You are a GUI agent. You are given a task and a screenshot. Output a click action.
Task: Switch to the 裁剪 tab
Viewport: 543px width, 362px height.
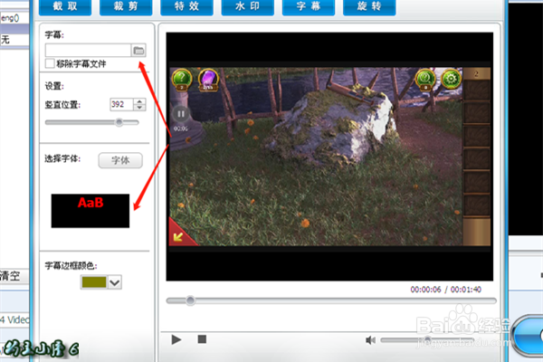pos(126,7)
